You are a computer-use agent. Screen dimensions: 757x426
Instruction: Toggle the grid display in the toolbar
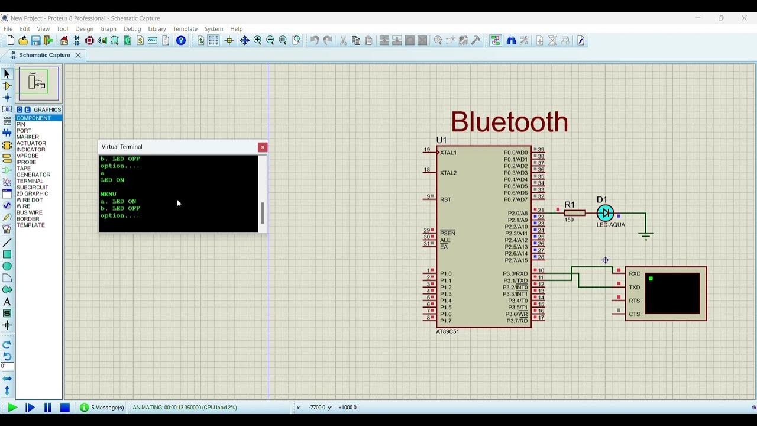pyautogui.click(x=213, y=40)
